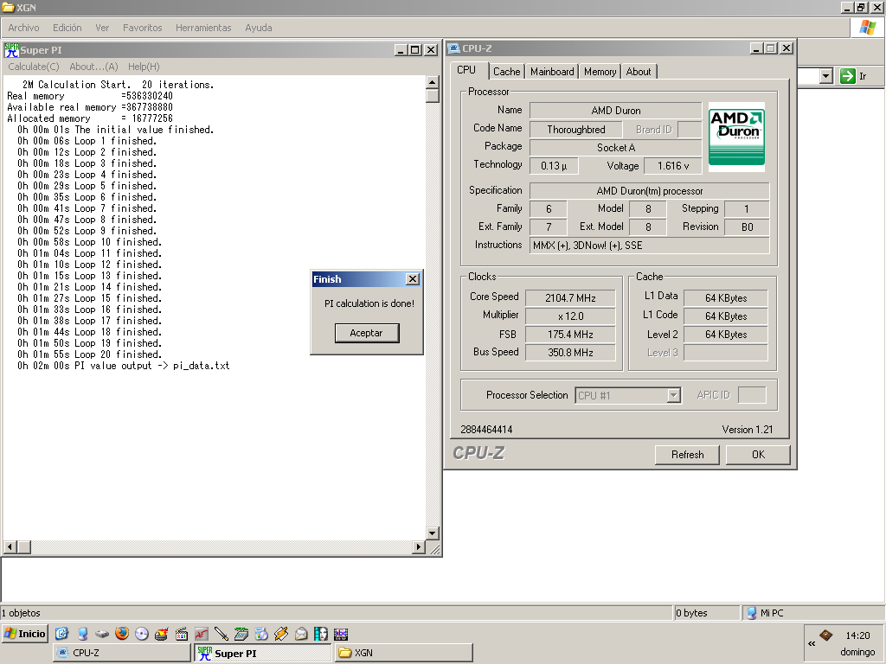Click the green Go arrow button
The width and height of the screenshot is (886, 664).
848,76
